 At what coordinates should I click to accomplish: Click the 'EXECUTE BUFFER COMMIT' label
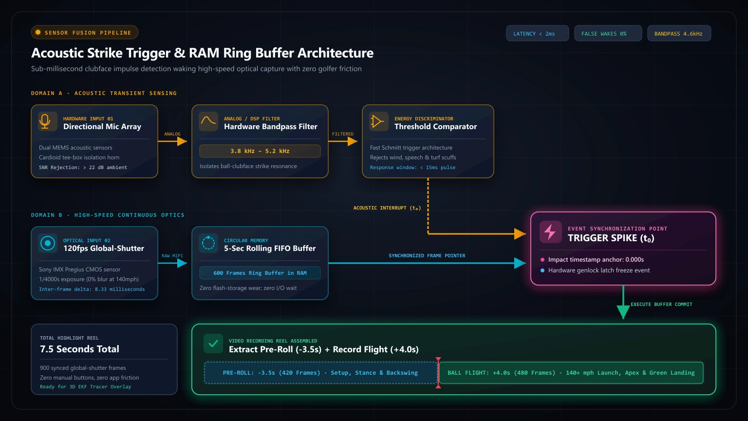pos(661,305)
